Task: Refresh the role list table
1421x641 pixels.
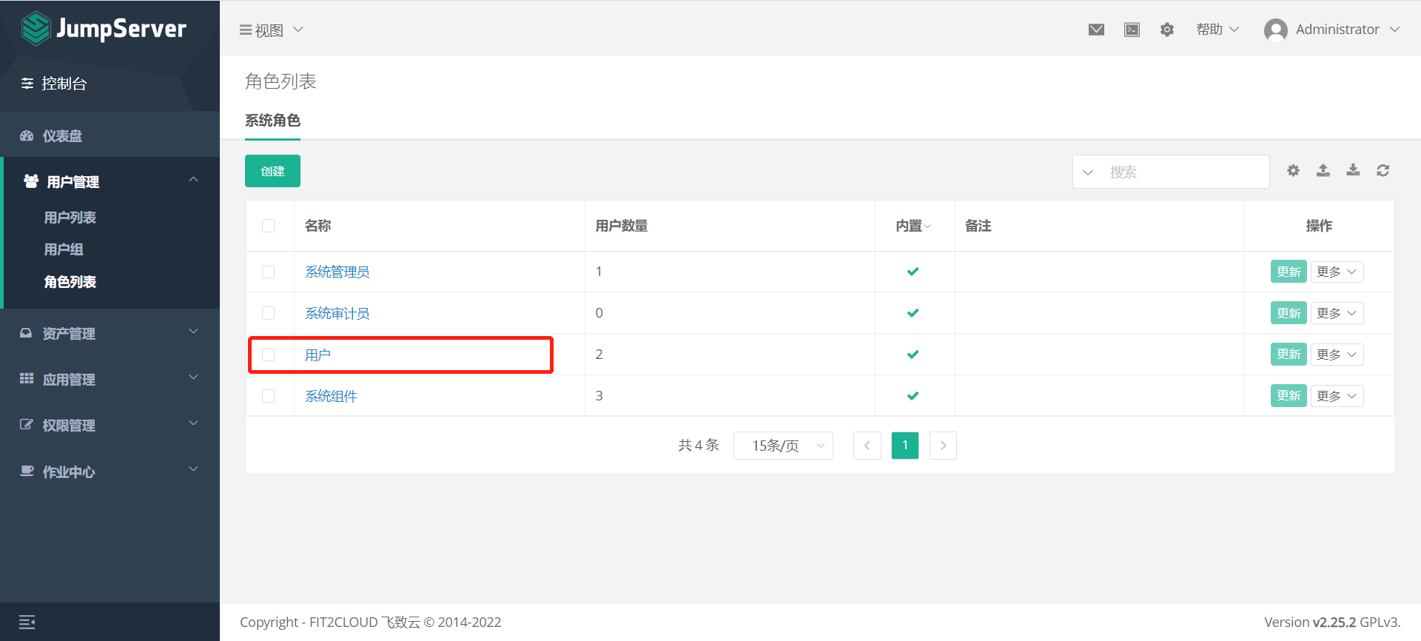Action: 1383,171
